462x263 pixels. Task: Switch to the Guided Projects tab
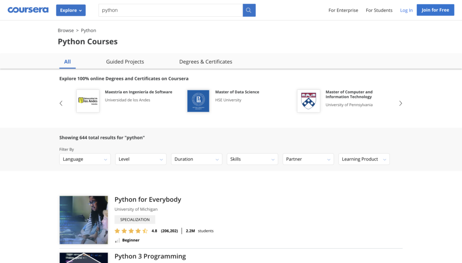coord(125,61)
